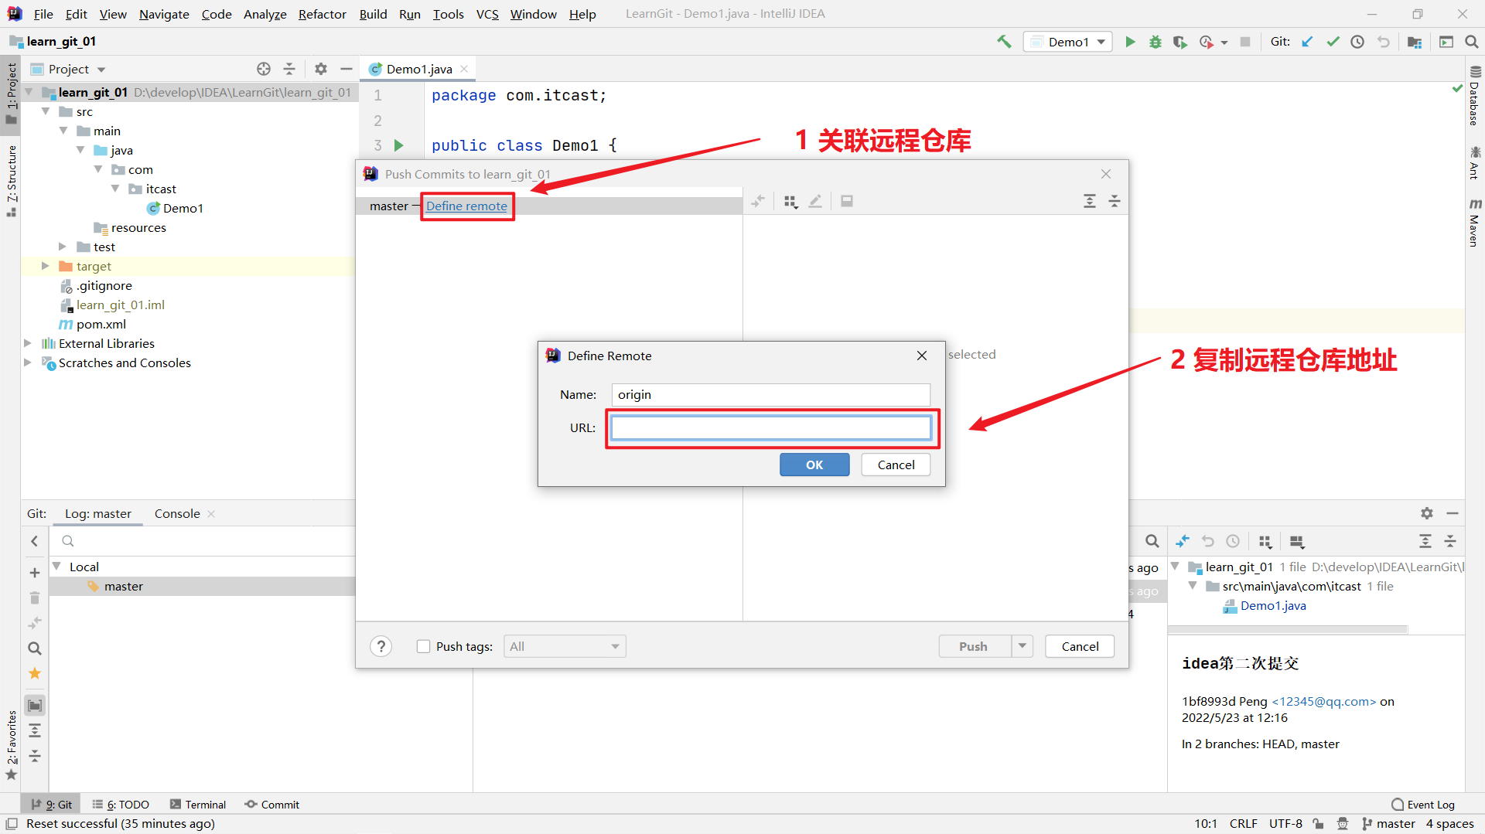Open Project Structure icon in toolbar
The width and height of the screenshot is (1485, 834).
1415,42
